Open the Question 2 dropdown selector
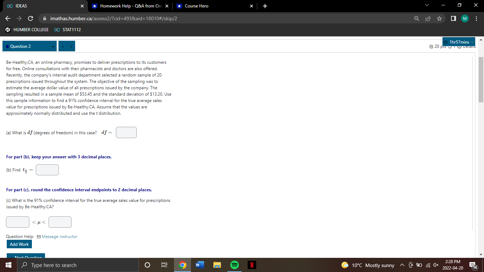This screenshot has width=484, height=272. (x=29, y=46)
